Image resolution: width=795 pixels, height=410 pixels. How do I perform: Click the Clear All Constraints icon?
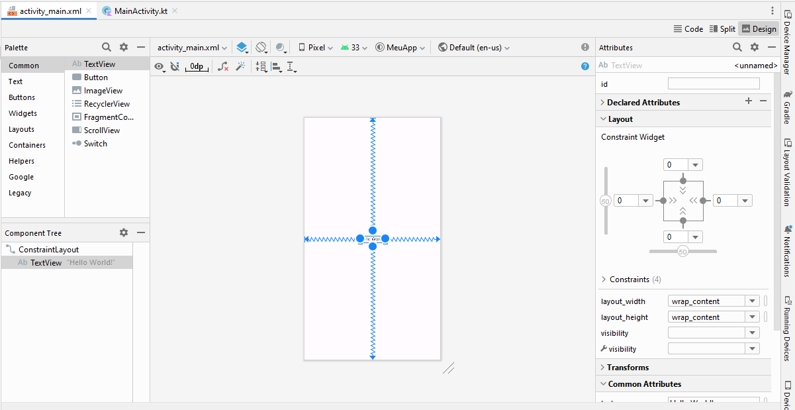224,66
